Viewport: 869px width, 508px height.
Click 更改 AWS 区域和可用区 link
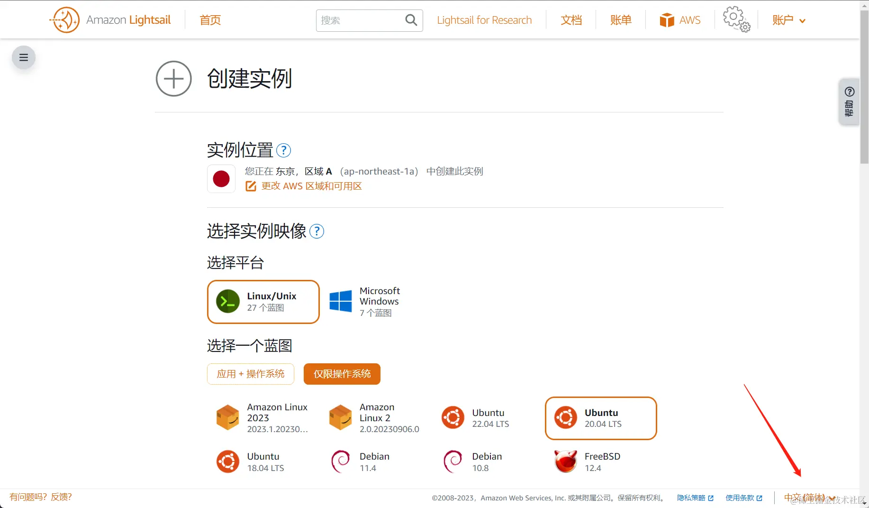[x=311, y=186]
